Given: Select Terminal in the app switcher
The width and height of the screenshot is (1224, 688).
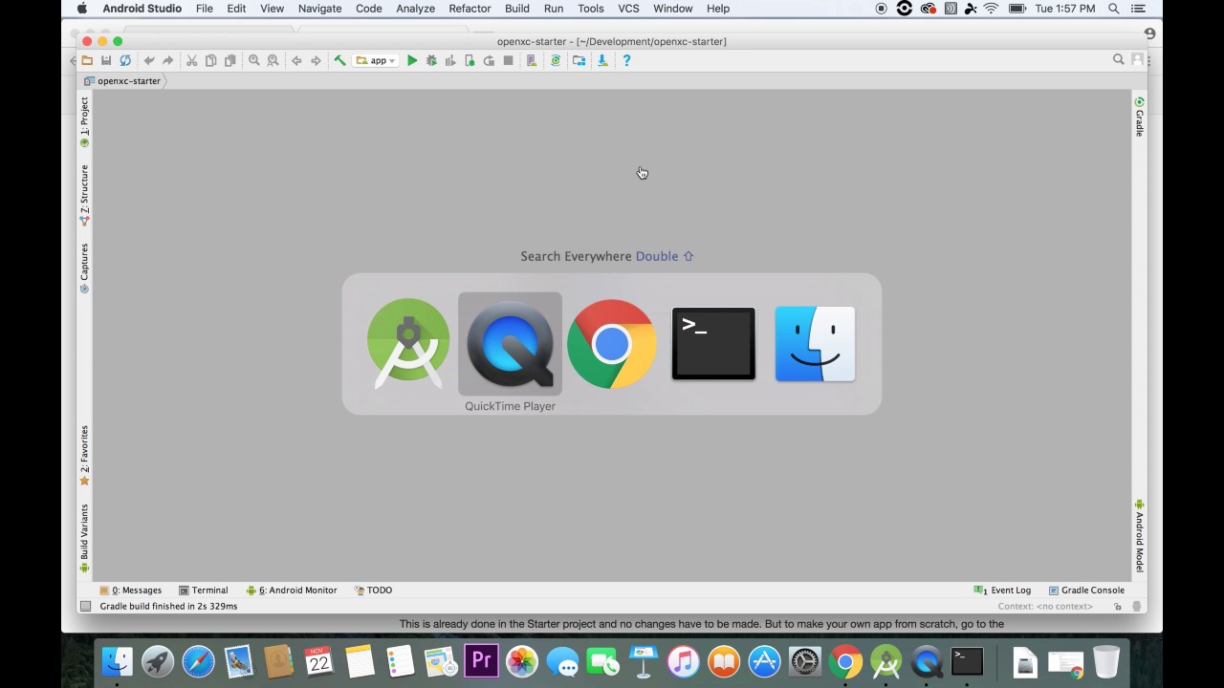Looking at the screenshot, I should coord(713,344).
